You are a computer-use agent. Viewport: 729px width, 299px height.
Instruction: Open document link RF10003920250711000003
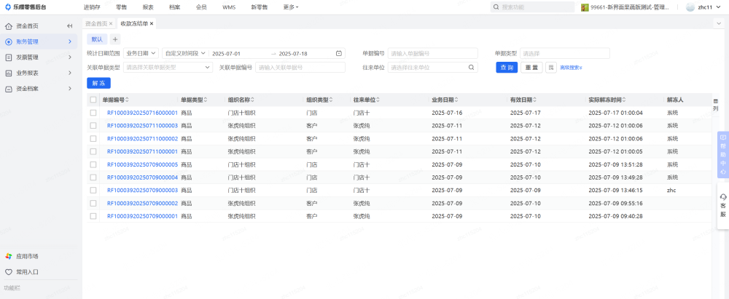click(x=142, y=126)
